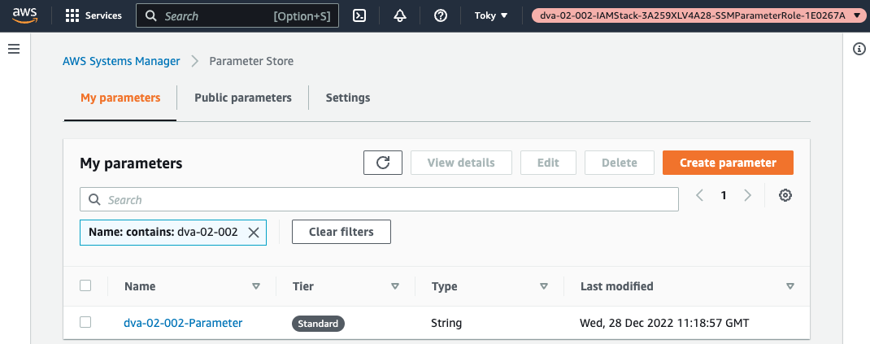Viewport: 870px width, 344px height.
Task: Open the dva-02-002-Parameter link
Action: [183, 323]
